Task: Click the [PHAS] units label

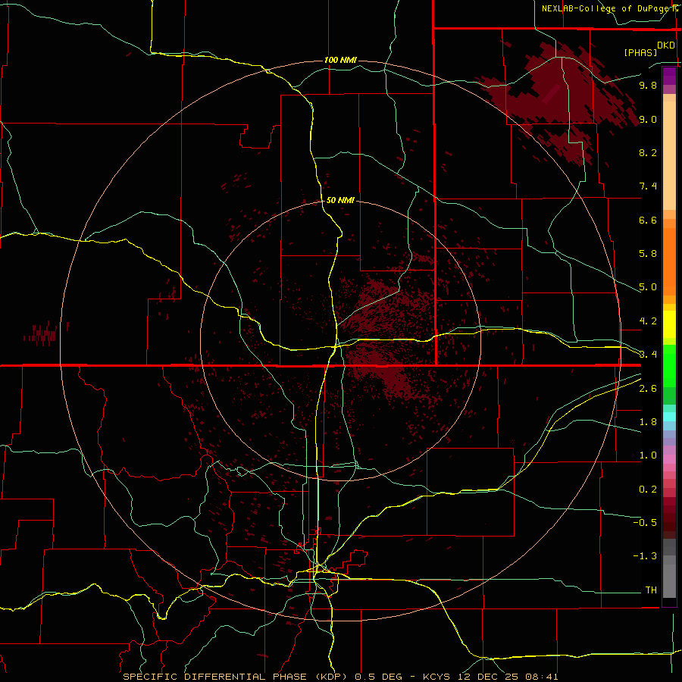Action: pyautogui.click(x=640, y=52)
